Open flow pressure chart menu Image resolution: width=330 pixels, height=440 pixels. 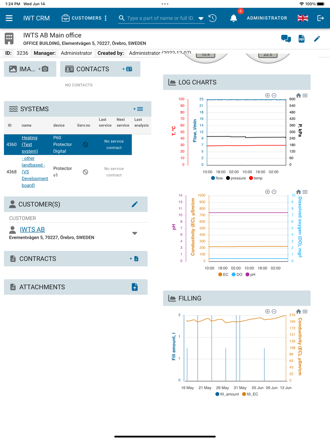coord(305,95)
